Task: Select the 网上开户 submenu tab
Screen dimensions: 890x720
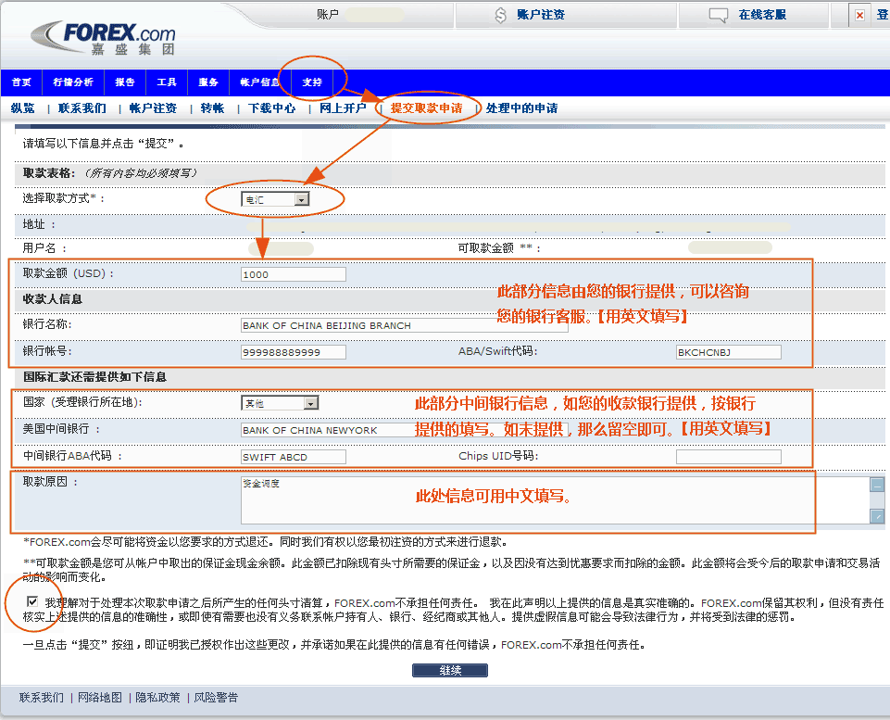Action: click(343, 107)
